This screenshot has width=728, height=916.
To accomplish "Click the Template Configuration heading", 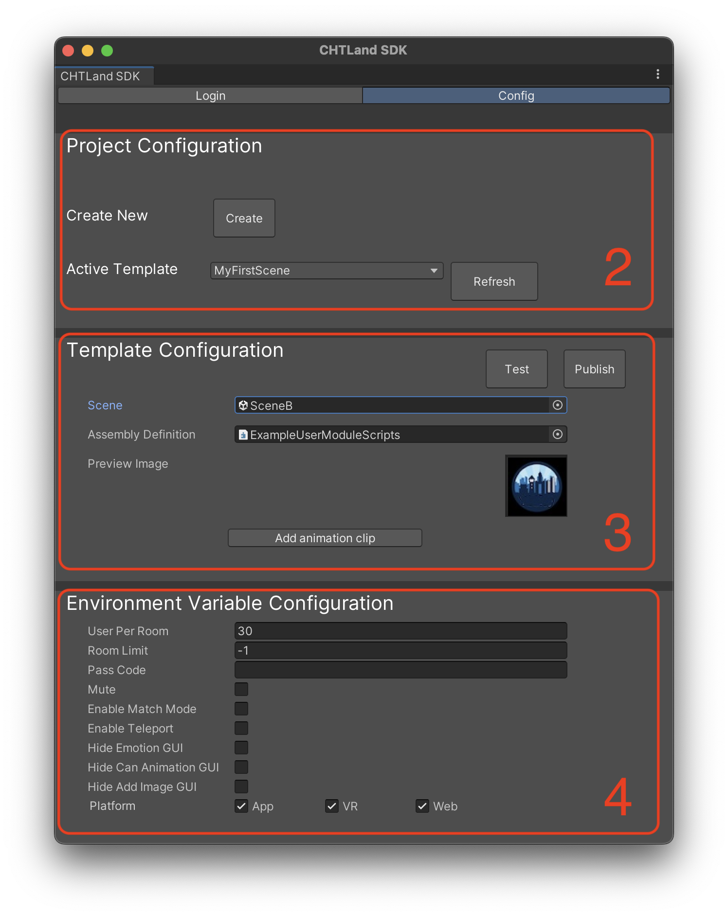I will [x=175, y=350].
